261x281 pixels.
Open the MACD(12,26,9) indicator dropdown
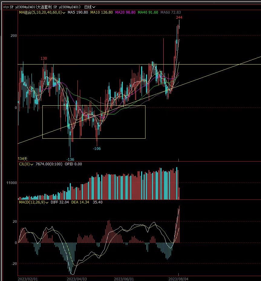point(47,202)
